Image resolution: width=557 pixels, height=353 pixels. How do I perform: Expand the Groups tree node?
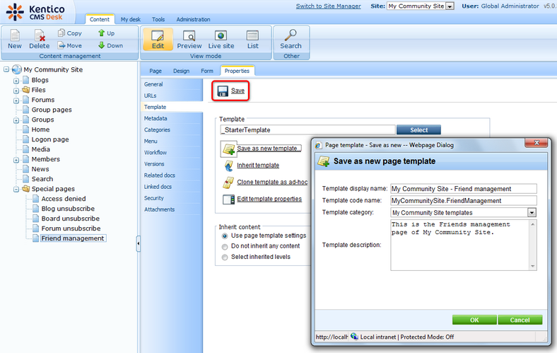16,120
